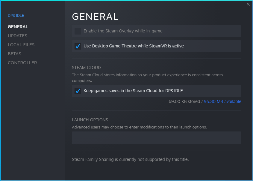Switch to the LOCAL FILES tab

pyautogui.click(x=21, y=45)
